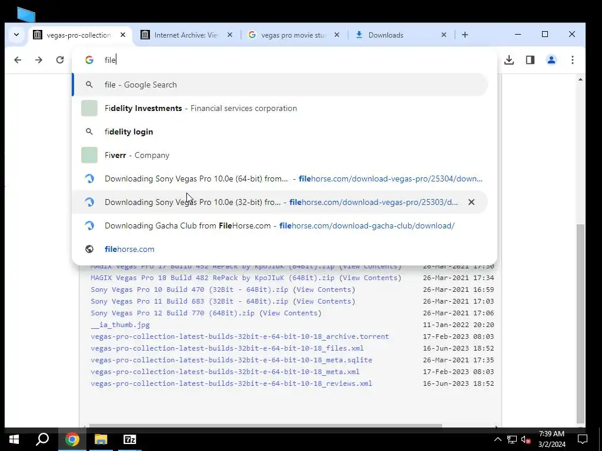602x451 pixels.
Task: Select the filehorse.com URL suggestion
Action: click(280, 249)
